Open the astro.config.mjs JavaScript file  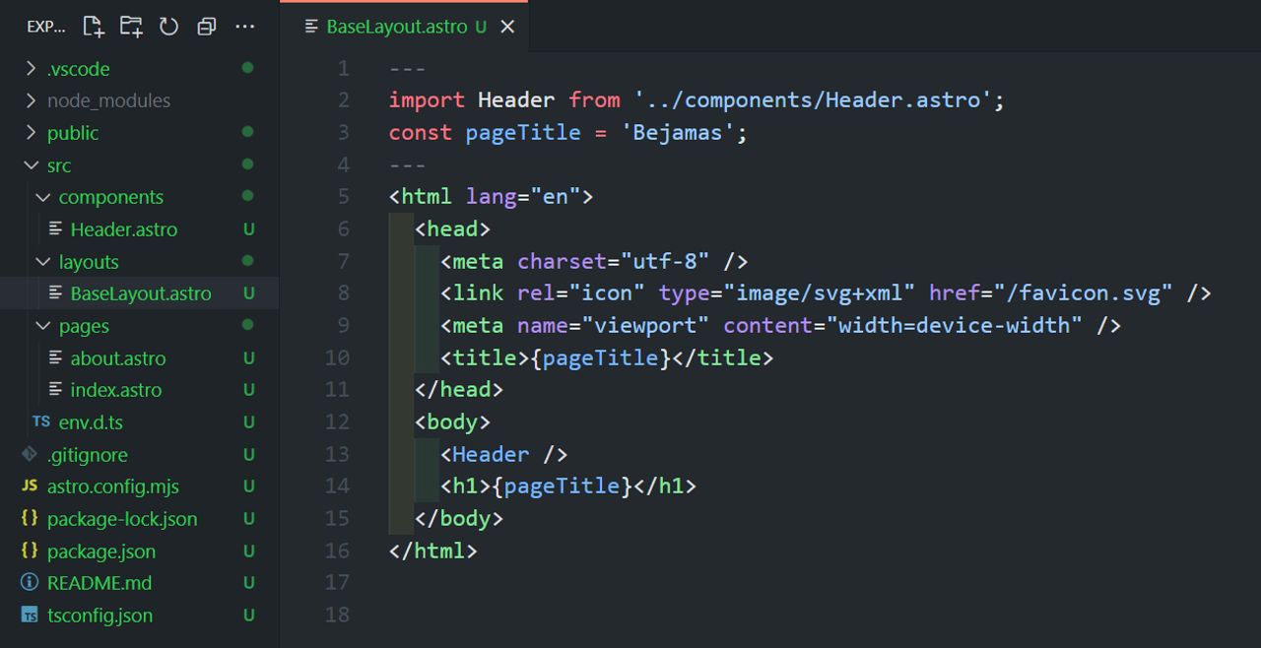[x=113, y=486]
